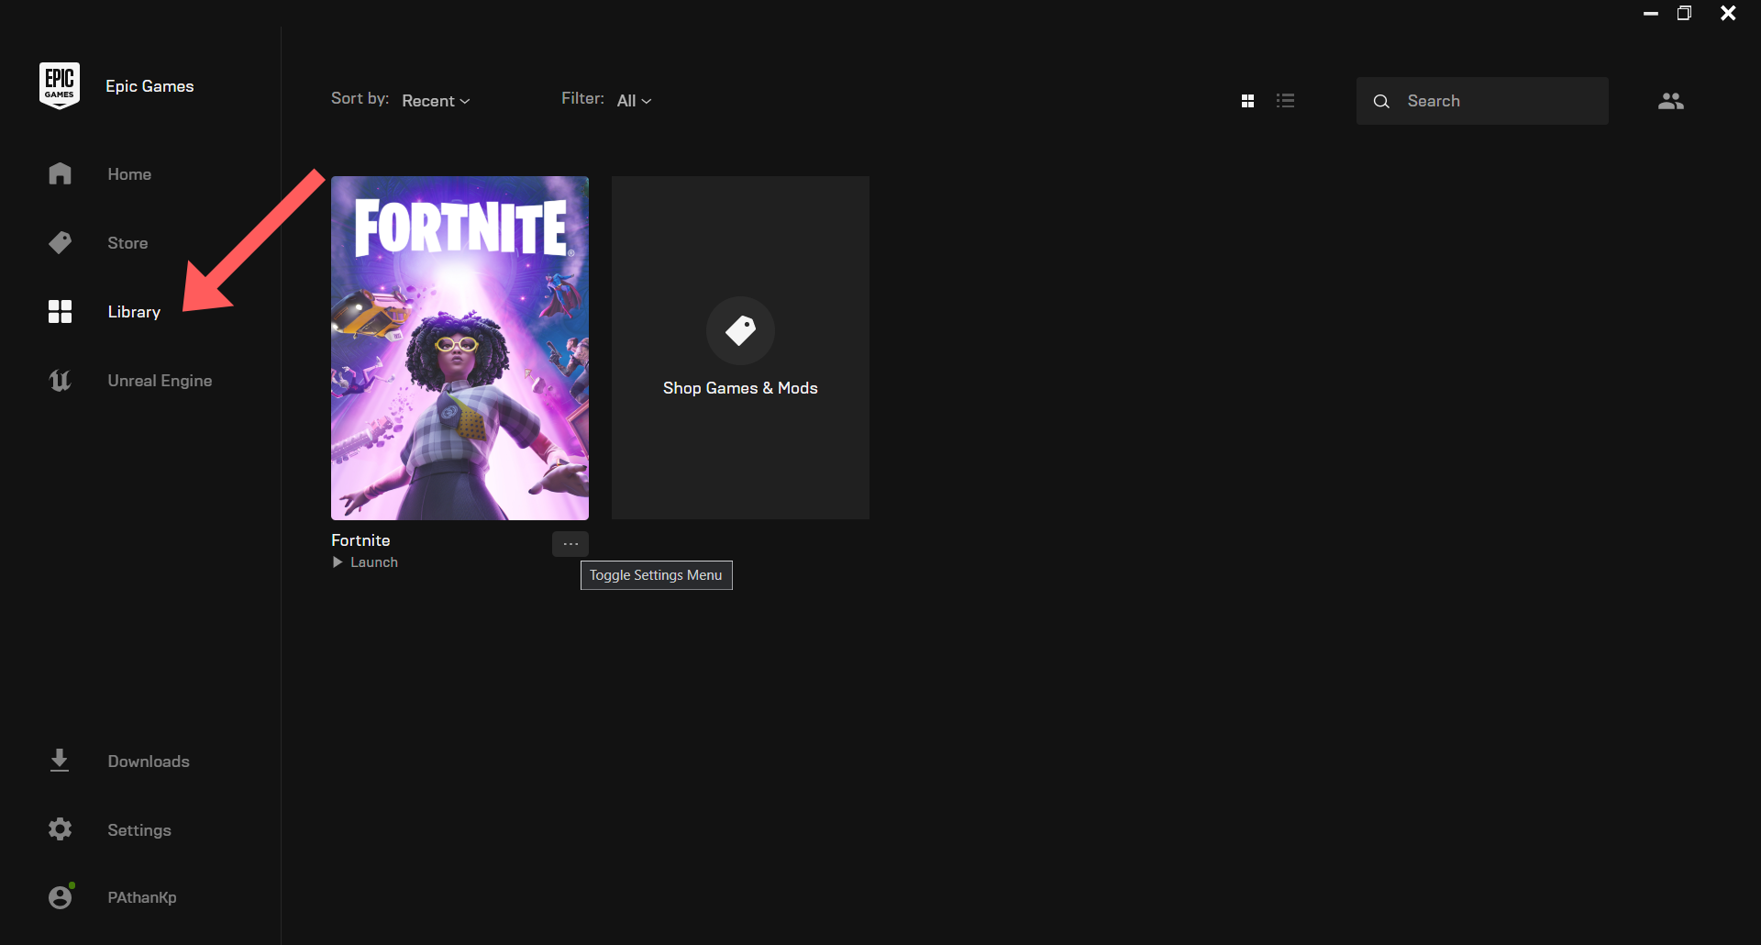Expand the Filter All dropdown
Viewport: 1761px width, 945px height.
[x=634, y=101]
